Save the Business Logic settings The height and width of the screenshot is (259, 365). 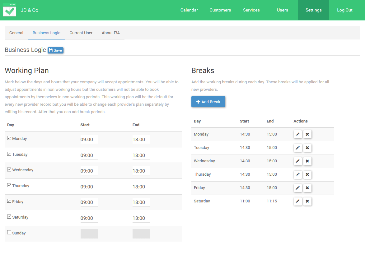coord(55,50)
